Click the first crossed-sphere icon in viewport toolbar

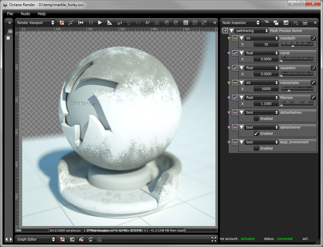[x=166, y=23]
